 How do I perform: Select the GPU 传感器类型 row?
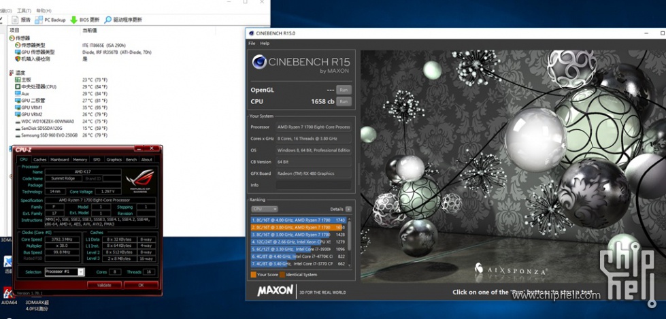tap(35, 52)
